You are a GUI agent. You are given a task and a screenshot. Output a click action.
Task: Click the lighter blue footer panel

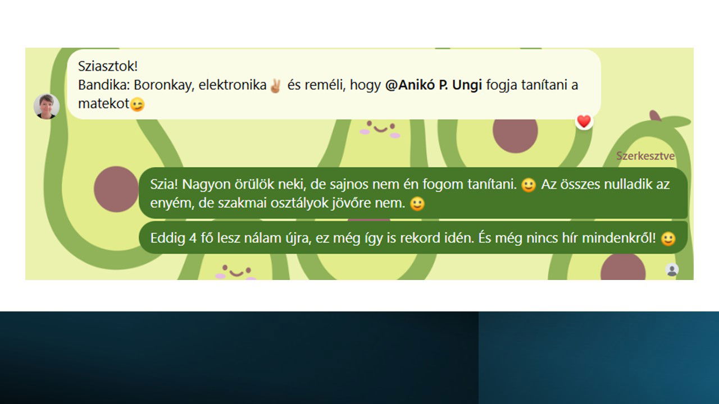pyautogui.click(x=599, y=357)
